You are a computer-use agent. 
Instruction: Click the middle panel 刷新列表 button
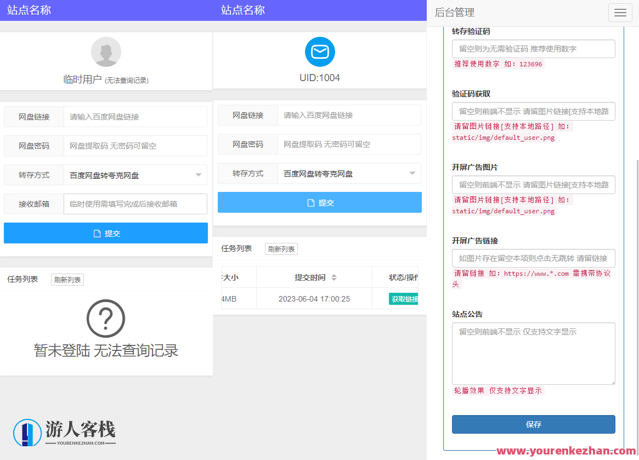tap(281, 248)
